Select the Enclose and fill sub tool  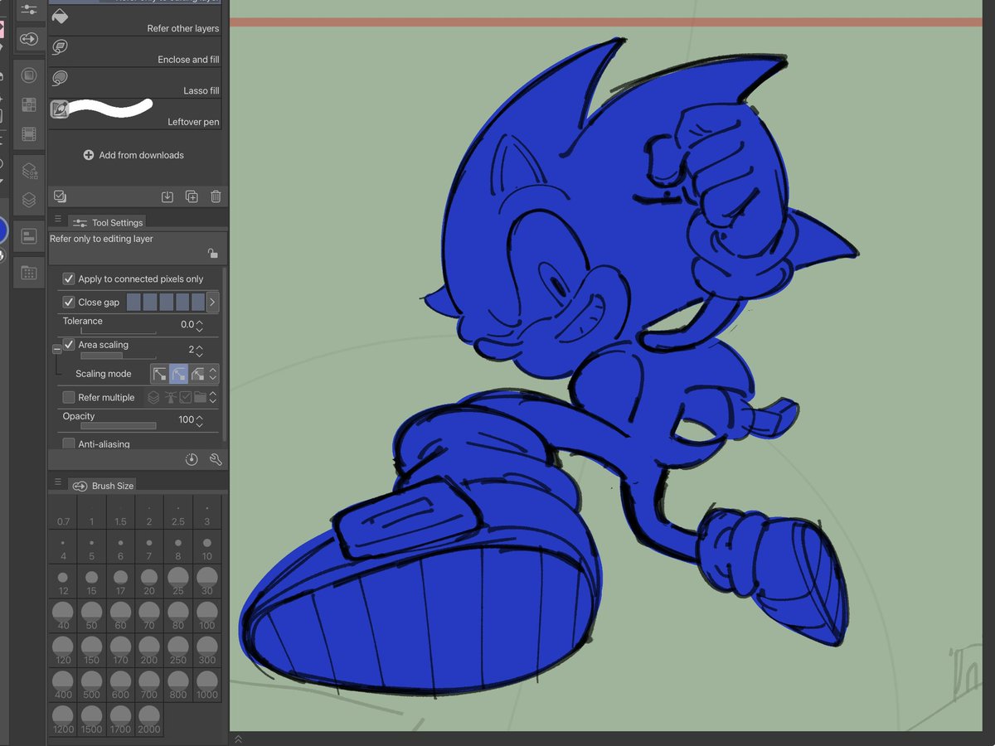click(x=137, y=51)
